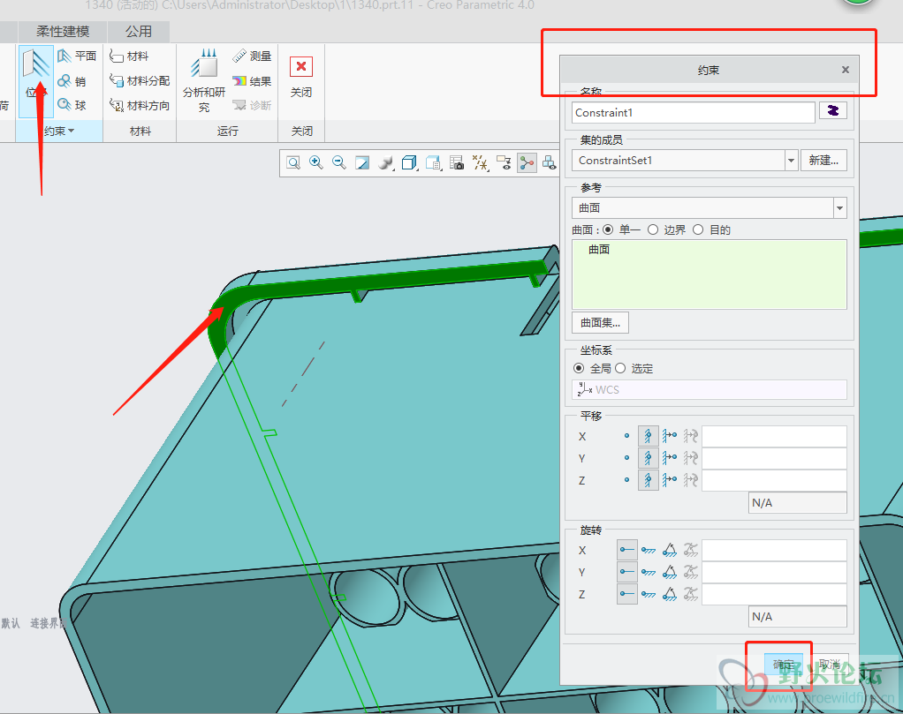The width and height of the screenshot is (903, 714).
Task: Open the 材料 materials tool
Action: (x=129, y=56)
